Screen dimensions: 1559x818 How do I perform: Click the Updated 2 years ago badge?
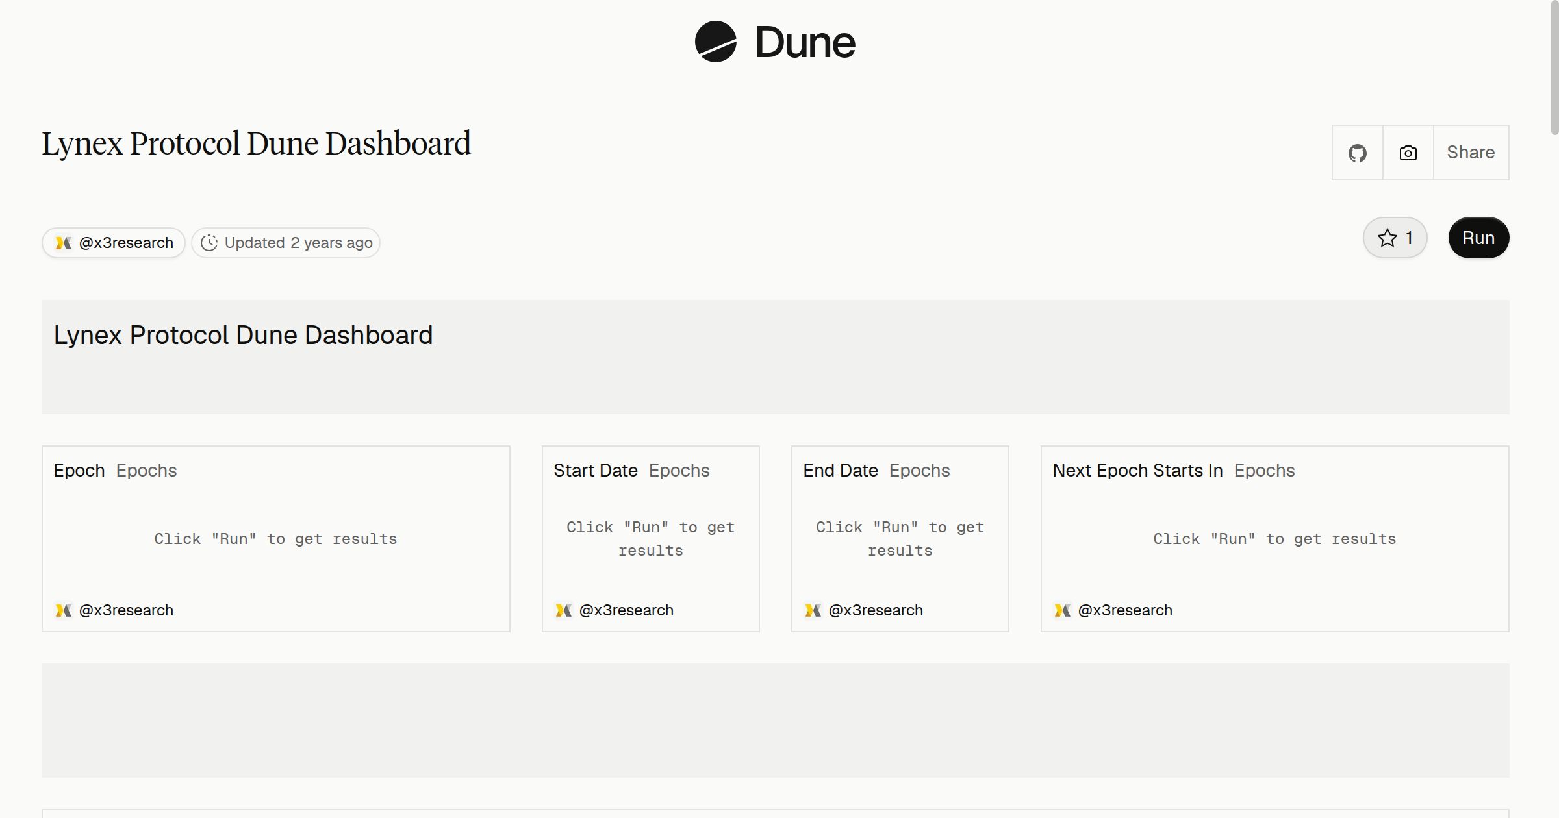(286, 243)
